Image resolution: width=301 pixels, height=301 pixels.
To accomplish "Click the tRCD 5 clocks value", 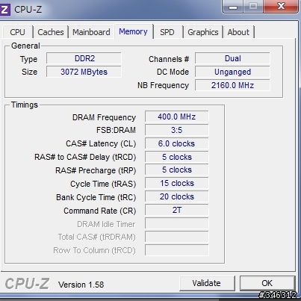I will (x=177, y=157).
